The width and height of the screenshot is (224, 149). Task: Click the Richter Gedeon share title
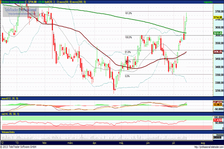pos(16,2)
